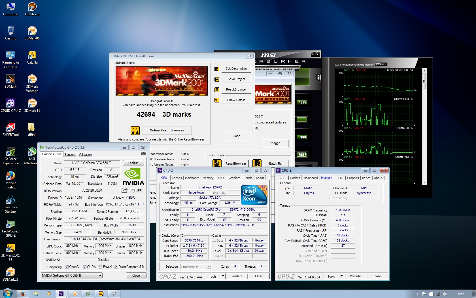Show hidden system tray icons arrow

coord(417,294)
